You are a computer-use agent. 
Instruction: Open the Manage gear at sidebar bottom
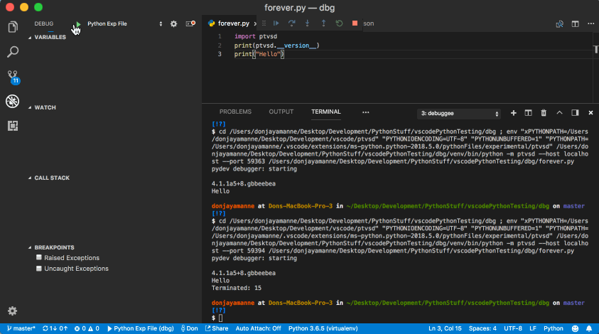tap(13, 311)
